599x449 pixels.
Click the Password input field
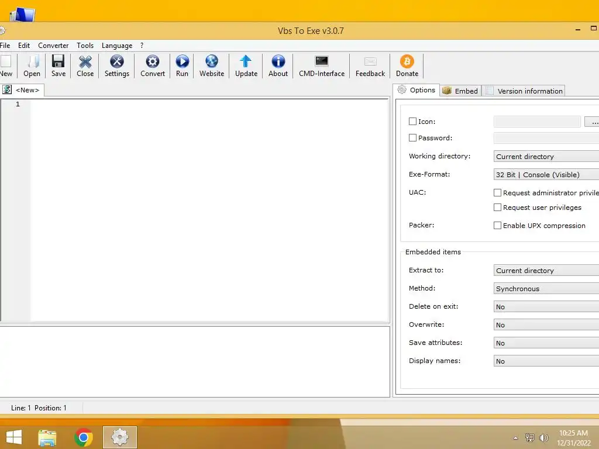point(546,138)
